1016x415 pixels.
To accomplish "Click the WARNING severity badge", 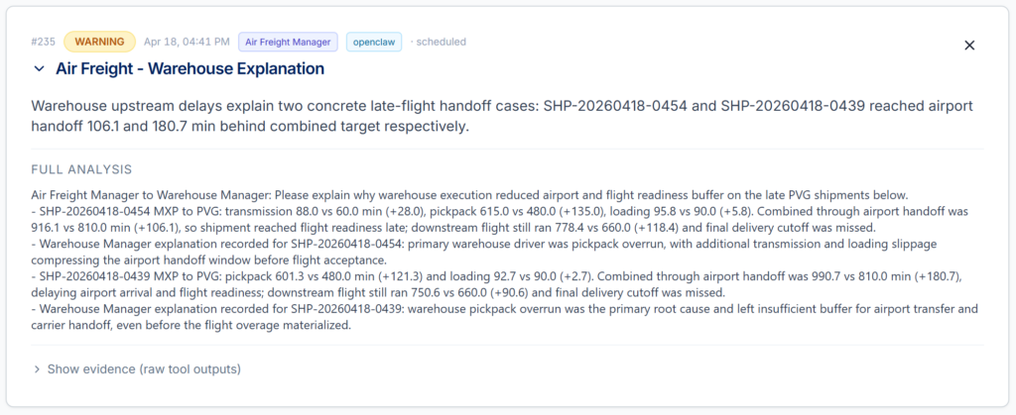I will point(100,42).
